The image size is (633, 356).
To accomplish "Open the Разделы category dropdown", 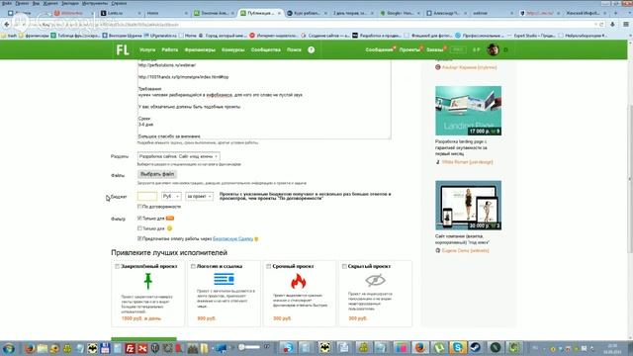I will click(178, 156).
